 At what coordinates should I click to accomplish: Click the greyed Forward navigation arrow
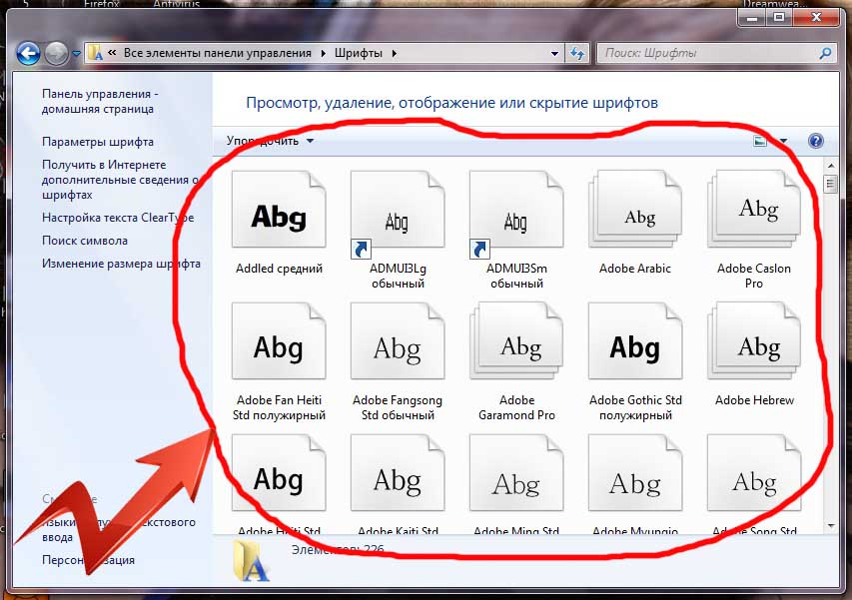pyautogui.click(x=56, y=53)
